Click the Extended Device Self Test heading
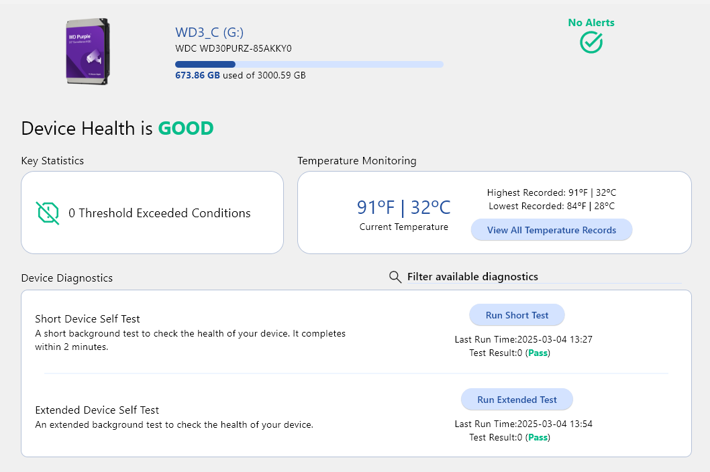710x472 pixels. [97, 410]
